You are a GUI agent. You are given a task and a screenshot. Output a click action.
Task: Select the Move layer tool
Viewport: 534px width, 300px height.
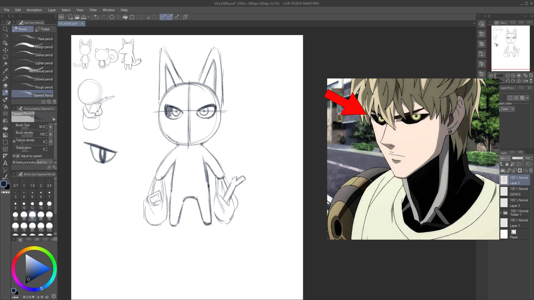click(x=5, y=50)
